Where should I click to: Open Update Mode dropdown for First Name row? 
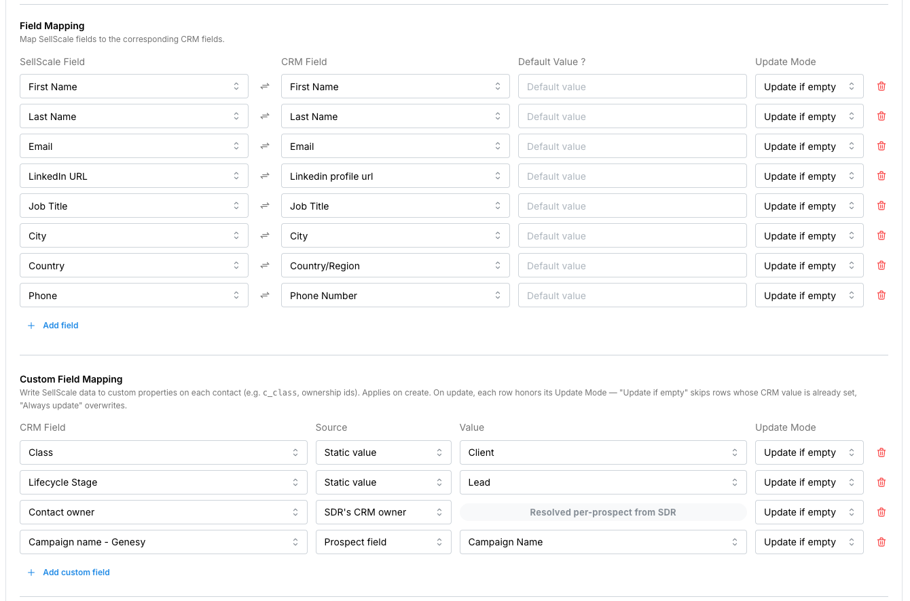[x=809, y=86]
